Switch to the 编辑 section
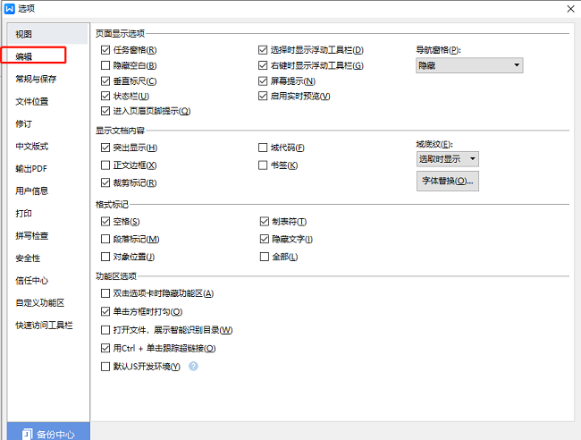 pos(25,56)
